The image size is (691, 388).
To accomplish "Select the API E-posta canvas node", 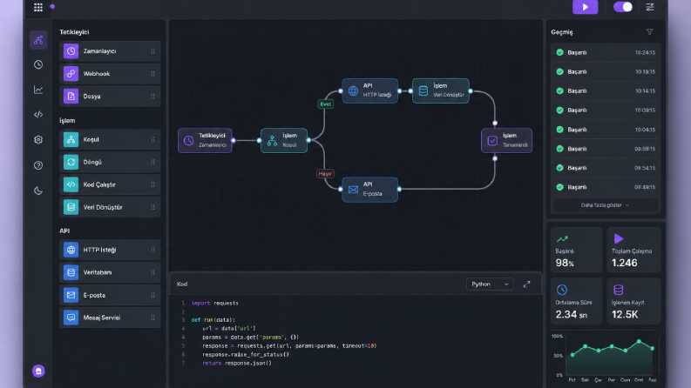I will 369,190.
